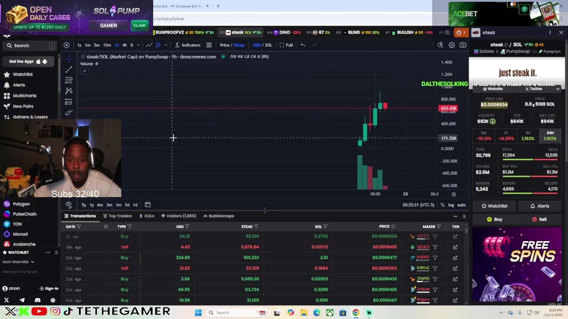Set chart currency to SOL
The height and width of the screenshot is (319, 568).
(x=268, y=45)
